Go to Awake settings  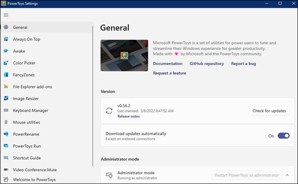coord(47,51)
